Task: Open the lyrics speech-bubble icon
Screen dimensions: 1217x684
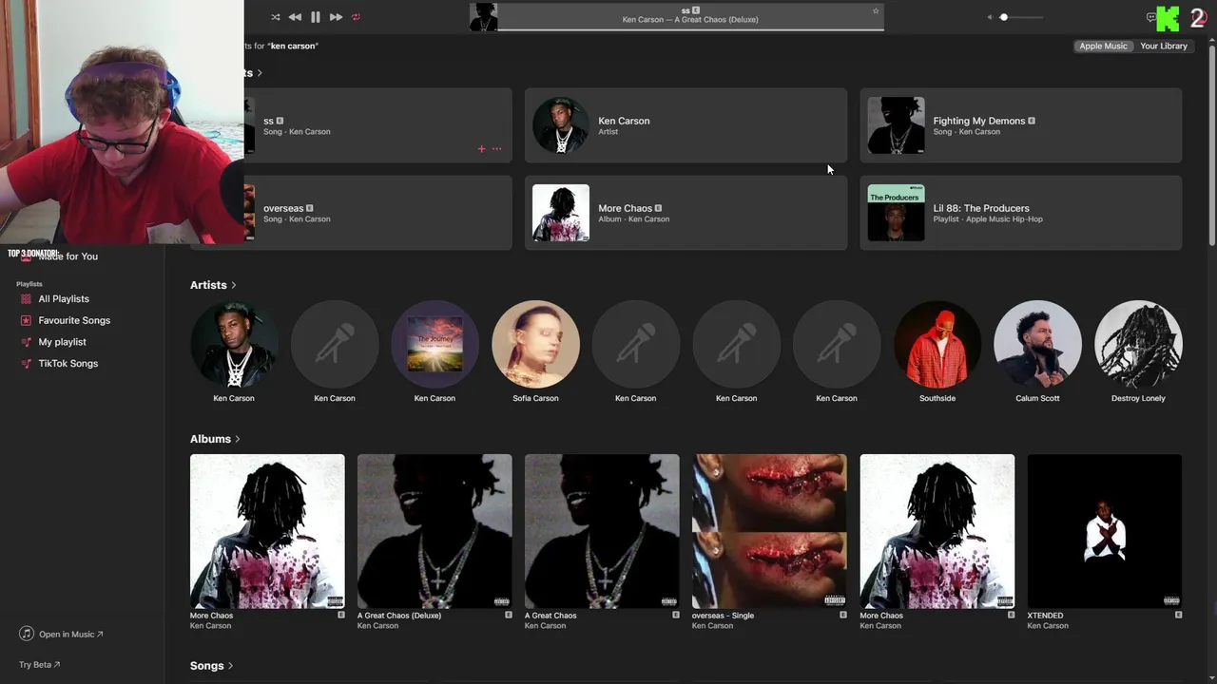Action: [x=1150, y=17]
